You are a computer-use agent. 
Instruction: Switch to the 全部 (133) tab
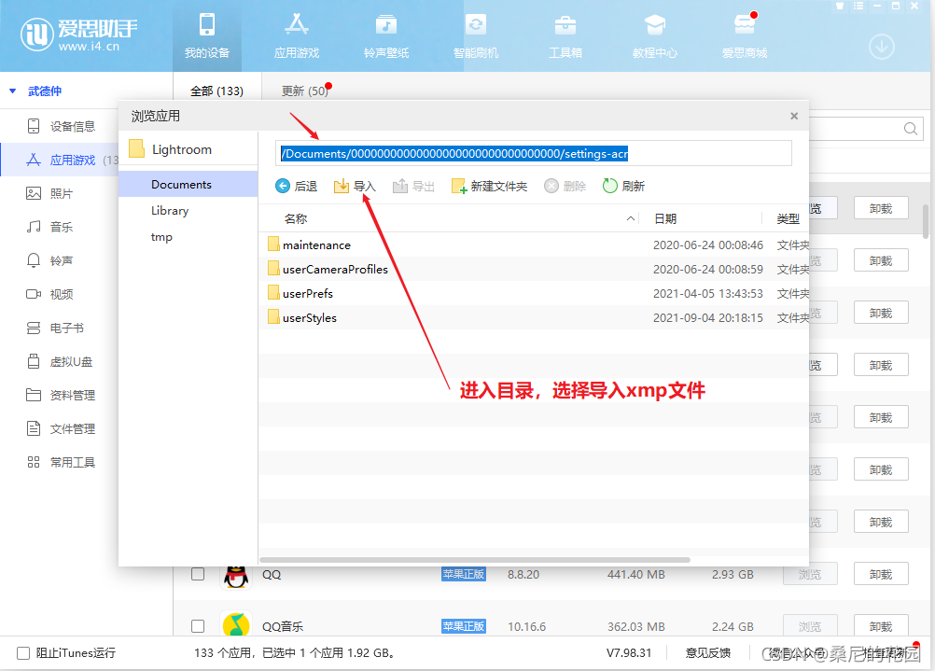pyautogui.click(x=216, y=91)
